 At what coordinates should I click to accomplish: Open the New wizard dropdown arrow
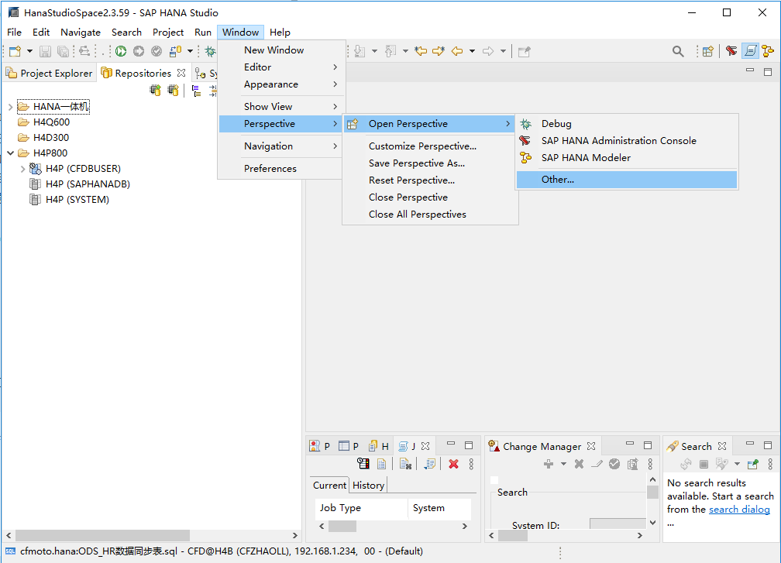click(x=29, y=51)
